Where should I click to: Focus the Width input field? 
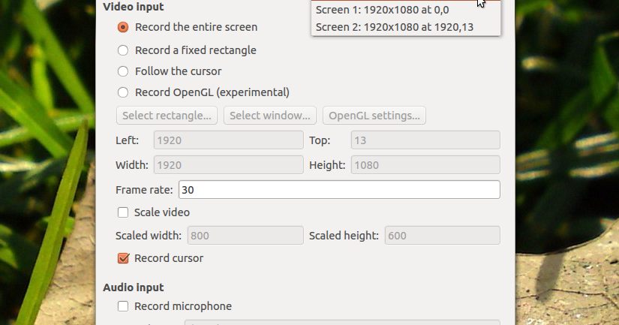pos(228,165)
